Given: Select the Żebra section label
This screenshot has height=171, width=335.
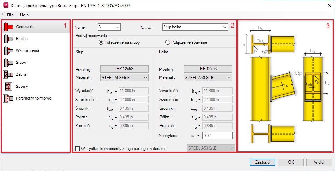Looking at the screenshot, I should coord(21,75).
